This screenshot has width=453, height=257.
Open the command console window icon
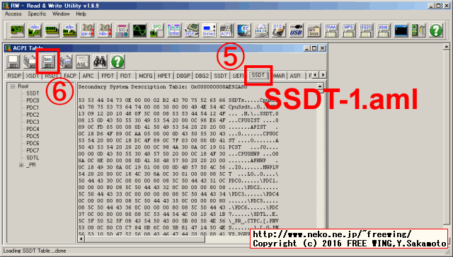tap(401, 30)
